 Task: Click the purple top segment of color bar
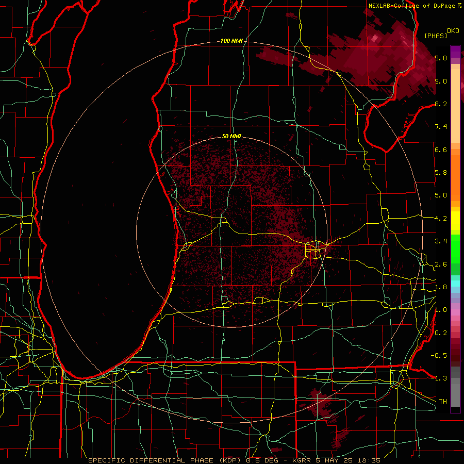pyautogui.click(x=455, y=52)
